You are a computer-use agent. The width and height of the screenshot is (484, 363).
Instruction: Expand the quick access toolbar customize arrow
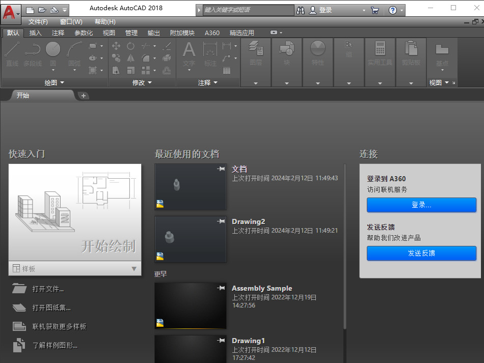[65, 10]
